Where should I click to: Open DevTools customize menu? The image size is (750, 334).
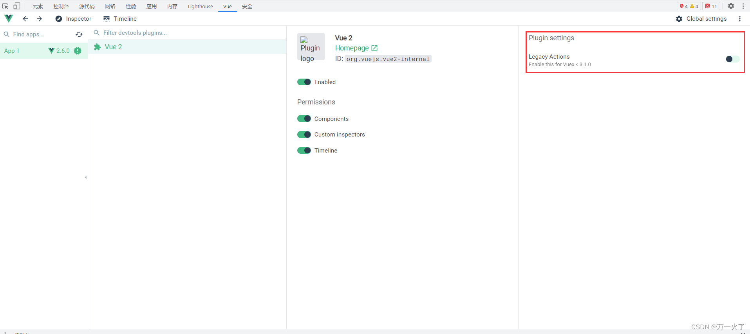[x=743, y=6]
